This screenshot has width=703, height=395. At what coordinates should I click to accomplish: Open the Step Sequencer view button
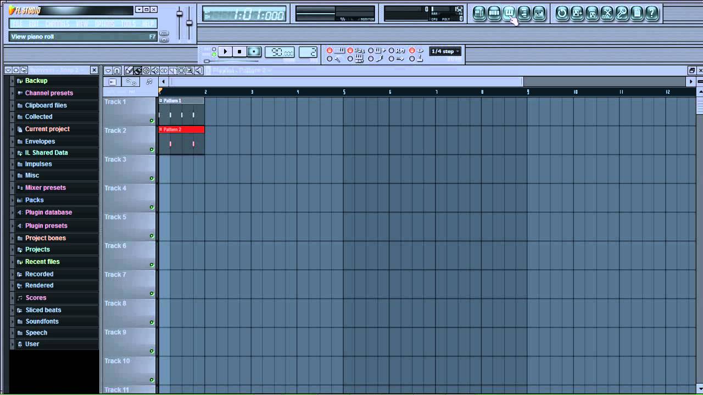tap(494, 13)
